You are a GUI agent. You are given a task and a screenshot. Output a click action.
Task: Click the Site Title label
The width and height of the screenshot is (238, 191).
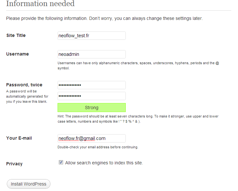tap(16, 35)
